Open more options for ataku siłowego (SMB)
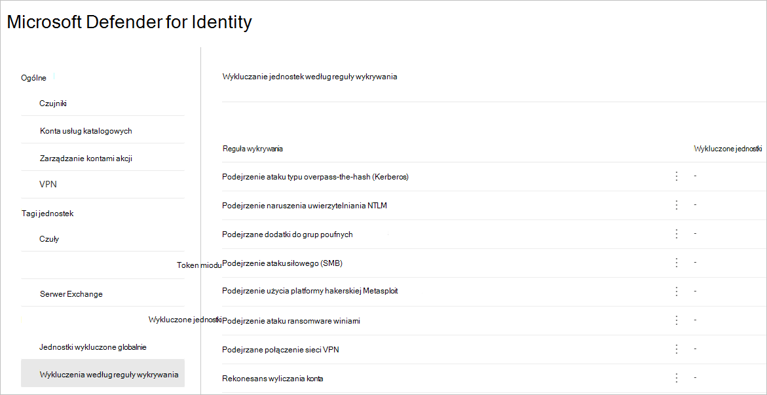The image size is (767, 395). click(x=677, y=263)
